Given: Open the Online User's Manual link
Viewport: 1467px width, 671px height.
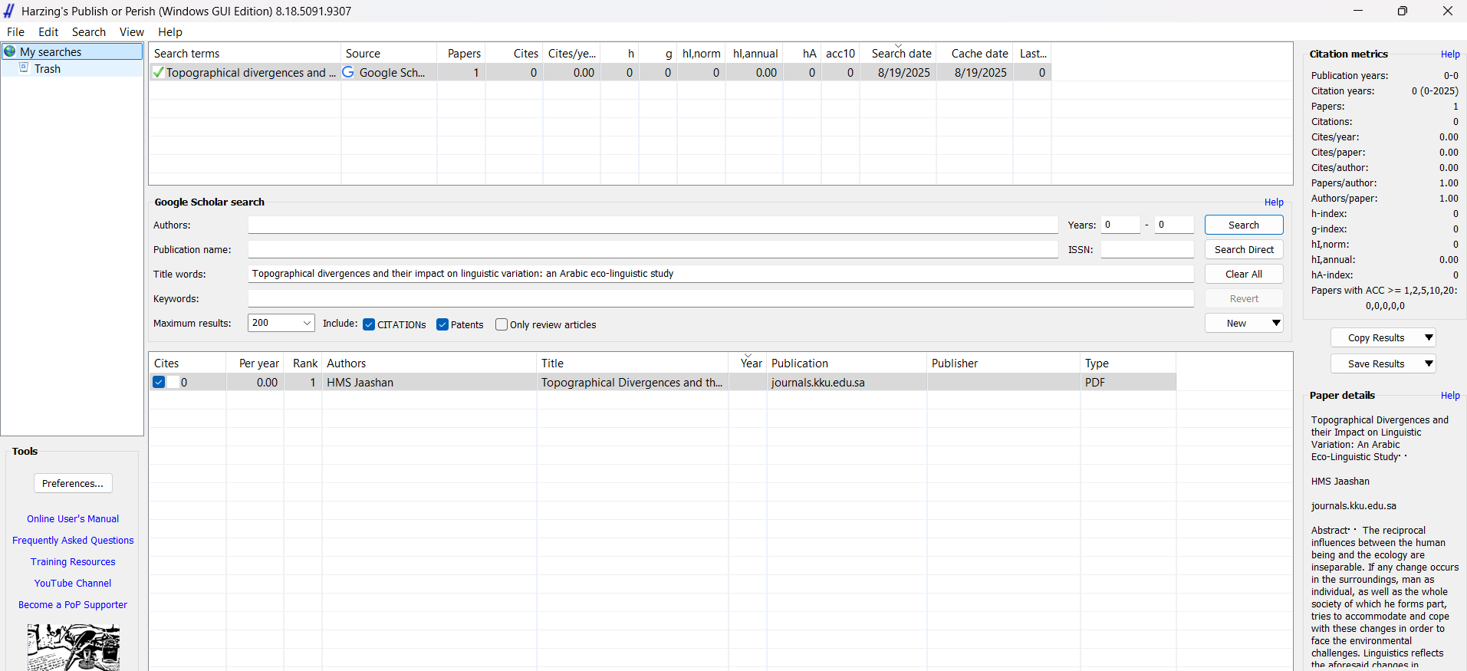Looking at the screenshot, I should pyautogui.click(x=73, y=519).
